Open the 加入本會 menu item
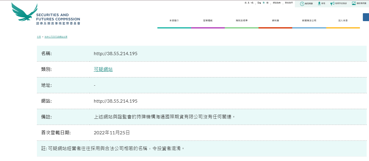This screenshot has width=369, height=161. pyautogui.click(x=343, y=21)
